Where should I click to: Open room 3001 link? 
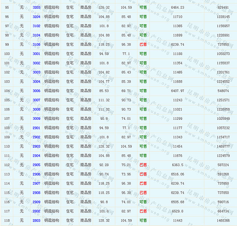(x=36, y=54)
